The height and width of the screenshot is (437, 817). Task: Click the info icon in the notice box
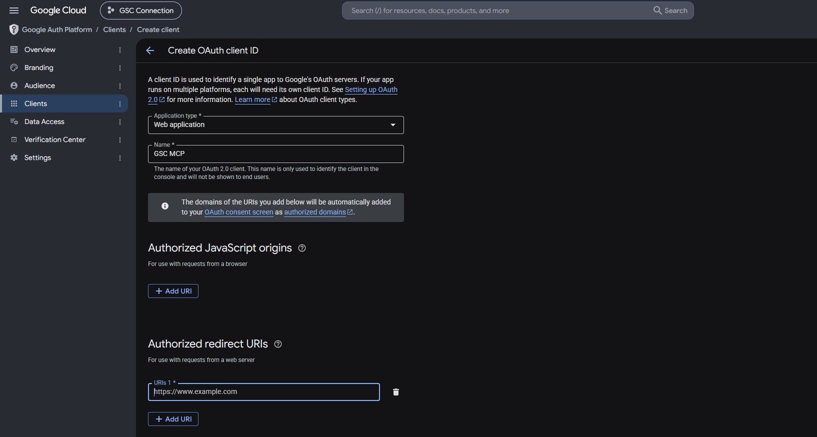click(165, 206)
